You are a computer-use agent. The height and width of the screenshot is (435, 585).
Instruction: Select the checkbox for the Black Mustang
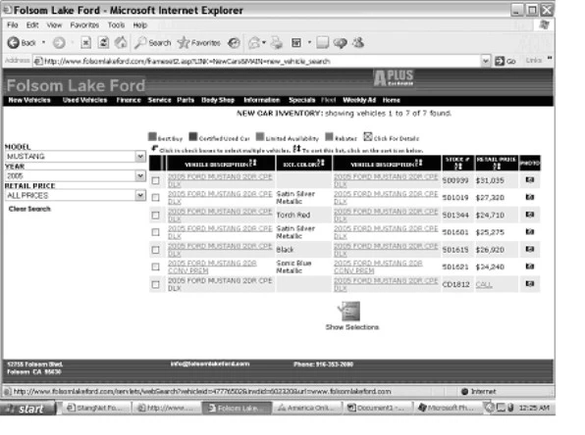point(156,250)
